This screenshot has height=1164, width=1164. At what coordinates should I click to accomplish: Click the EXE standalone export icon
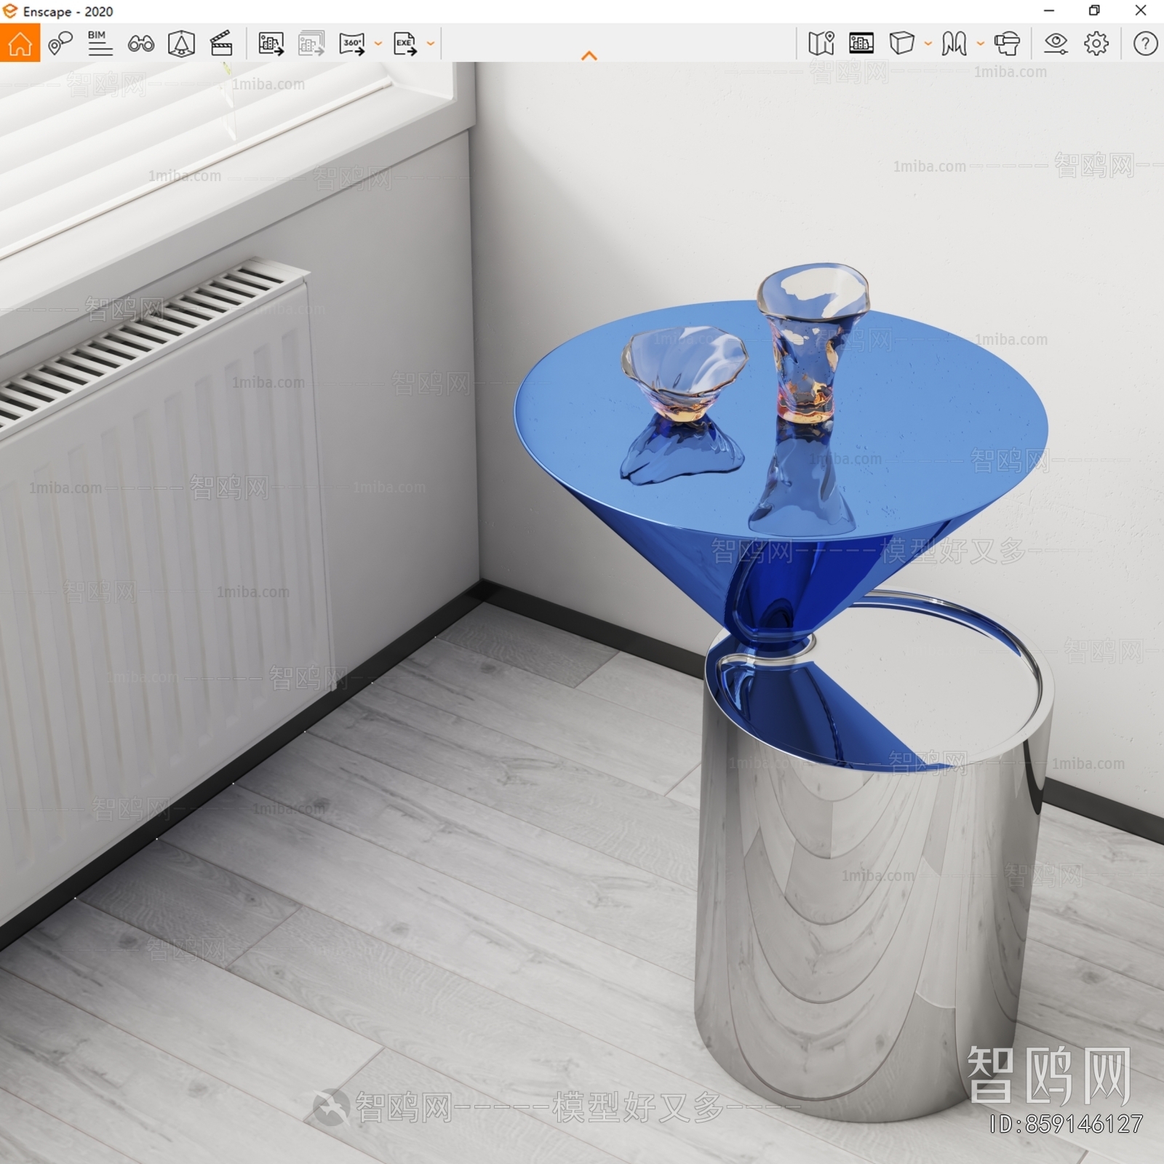(x=405, y=44)
